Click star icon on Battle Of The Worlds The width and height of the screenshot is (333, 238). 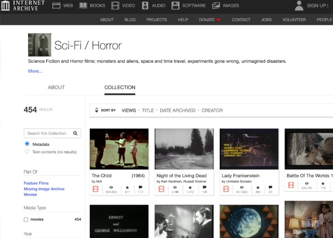click(323, 183)
